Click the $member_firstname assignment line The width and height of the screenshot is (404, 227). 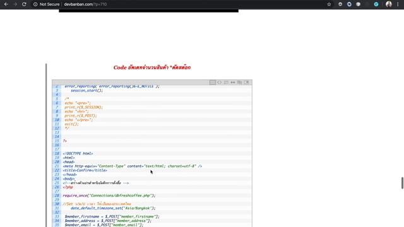coord(112,217)
